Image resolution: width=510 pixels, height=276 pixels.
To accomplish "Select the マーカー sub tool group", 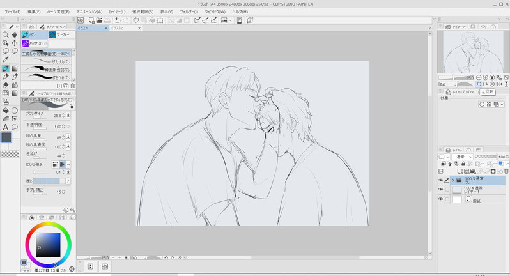I will click(x=62, y=34).
